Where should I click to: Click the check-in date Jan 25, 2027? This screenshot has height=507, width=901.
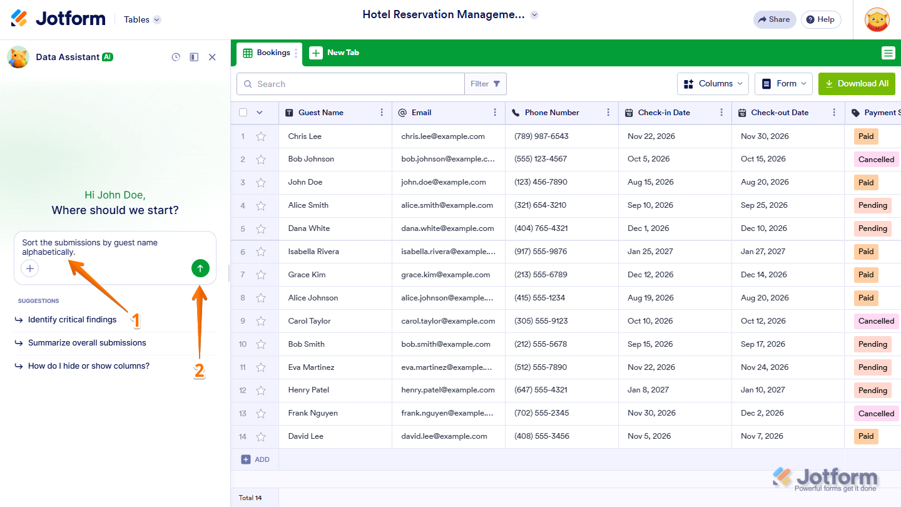[x=675, y=252]
